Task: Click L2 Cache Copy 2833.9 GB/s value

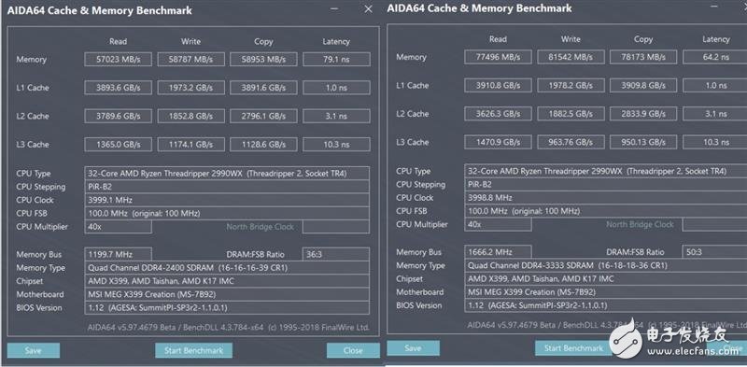Action: click(x=643, y=113)
